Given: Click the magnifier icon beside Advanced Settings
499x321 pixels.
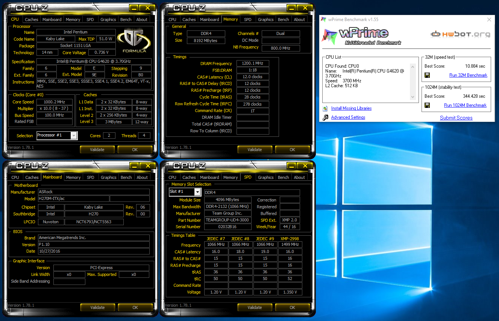Looking at the screenshot, I should point(325,118).
